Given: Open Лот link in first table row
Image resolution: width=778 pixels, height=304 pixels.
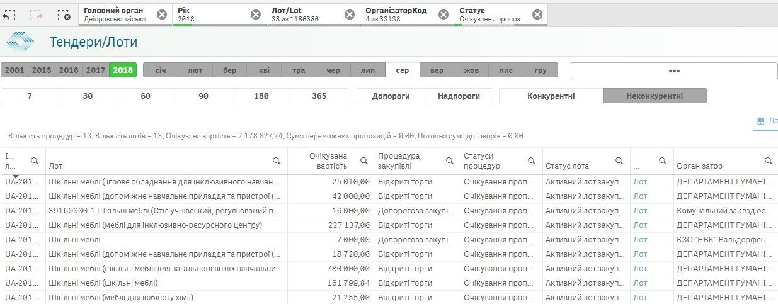Looking at the screenshot, I should coord(640,182).
